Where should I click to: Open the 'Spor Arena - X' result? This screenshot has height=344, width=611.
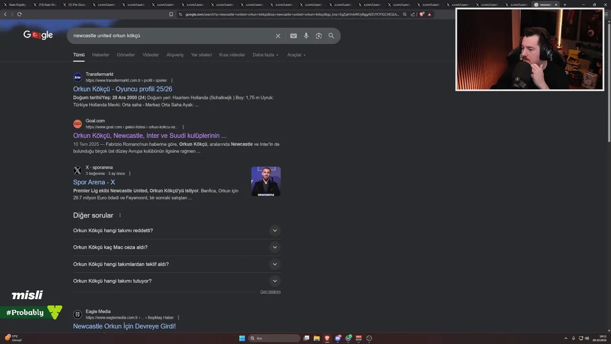tap(94, 182)
